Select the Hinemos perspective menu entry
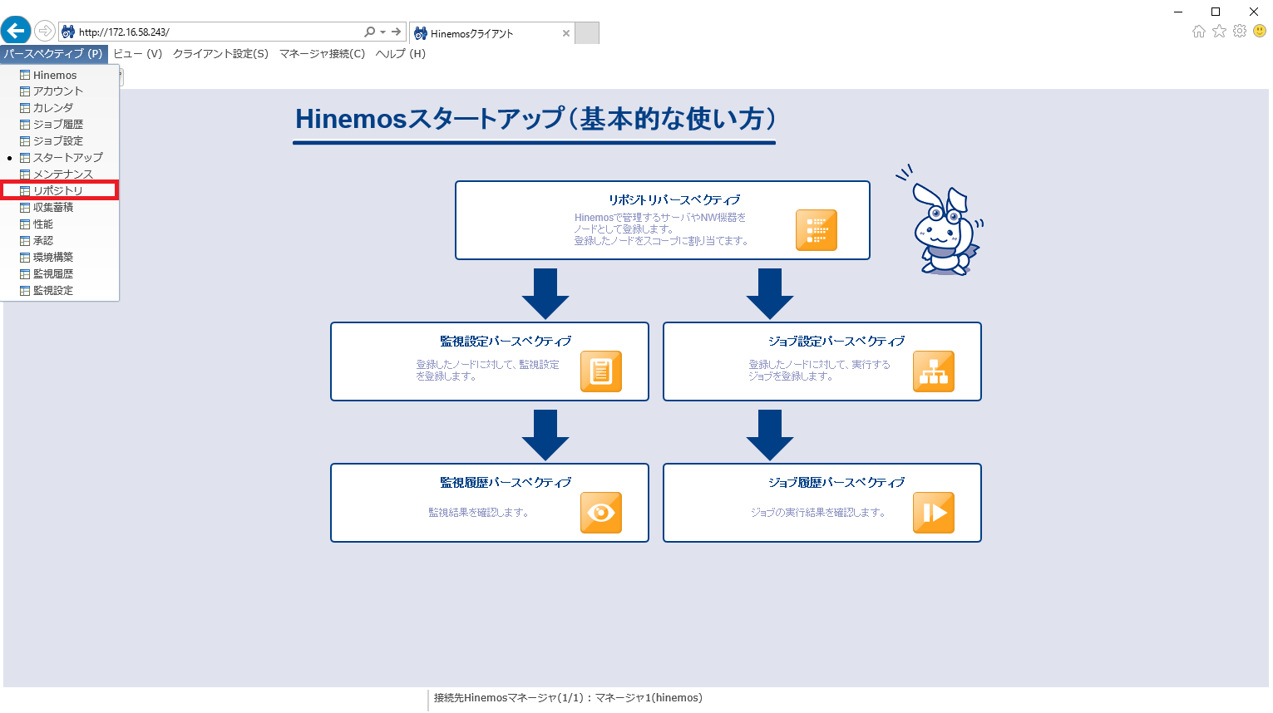 click(60, 75)
